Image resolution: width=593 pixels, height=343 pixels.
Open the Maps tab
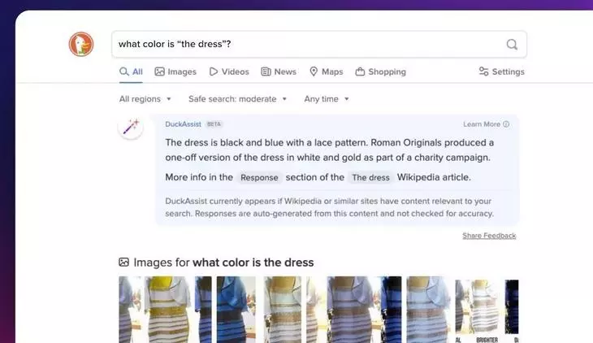(x=326, y=72)
